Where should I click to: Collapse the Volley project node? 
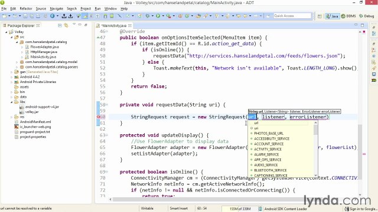point(6,32)
